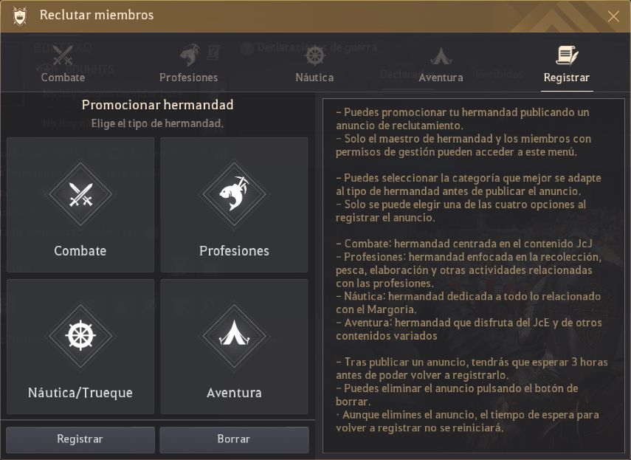Select the Náutica/Trueque tile label
The height and width of the screenshot is (460, 631).
tap(80, 393)
